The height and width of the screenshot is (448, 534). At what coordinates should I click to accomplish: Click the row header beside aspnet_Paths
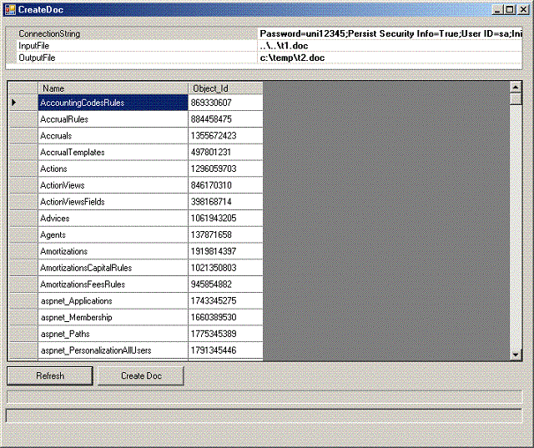(x=23, y=334)
